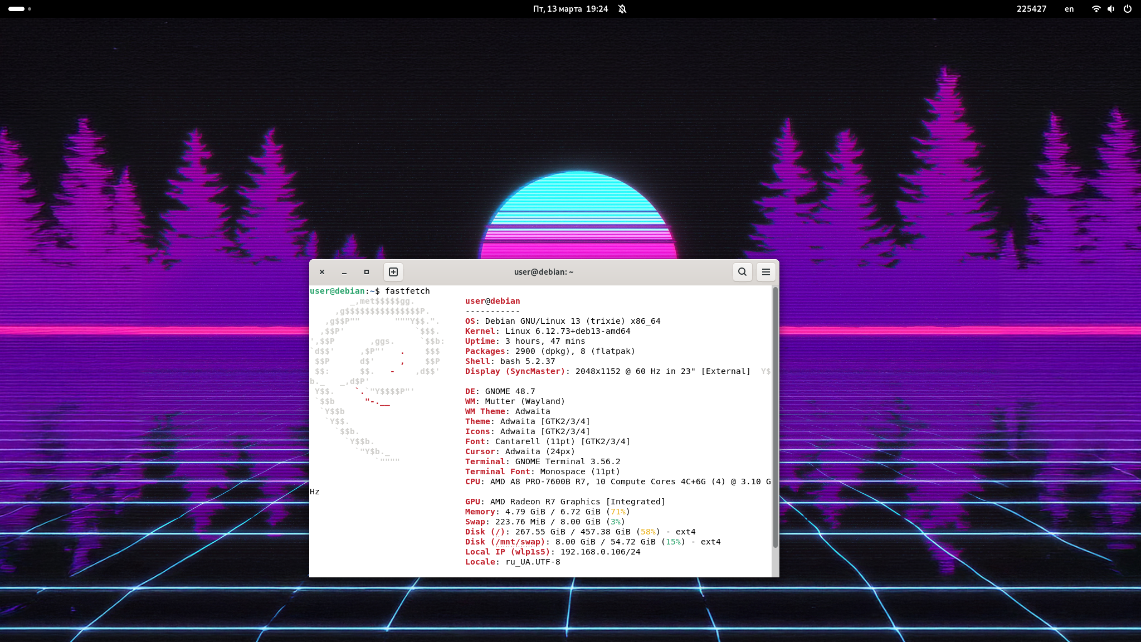Click the Disk (/) usage line
The height and width of the screenshot is (642, 1141).
click(x=580, y=532)
